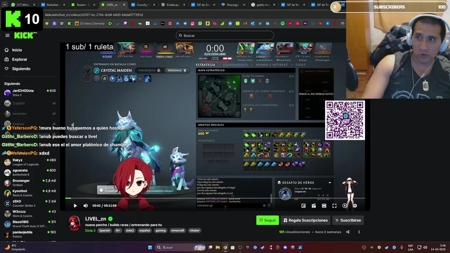450x253 pixels.
Task: Select the español tag
Action: point(144,231)
